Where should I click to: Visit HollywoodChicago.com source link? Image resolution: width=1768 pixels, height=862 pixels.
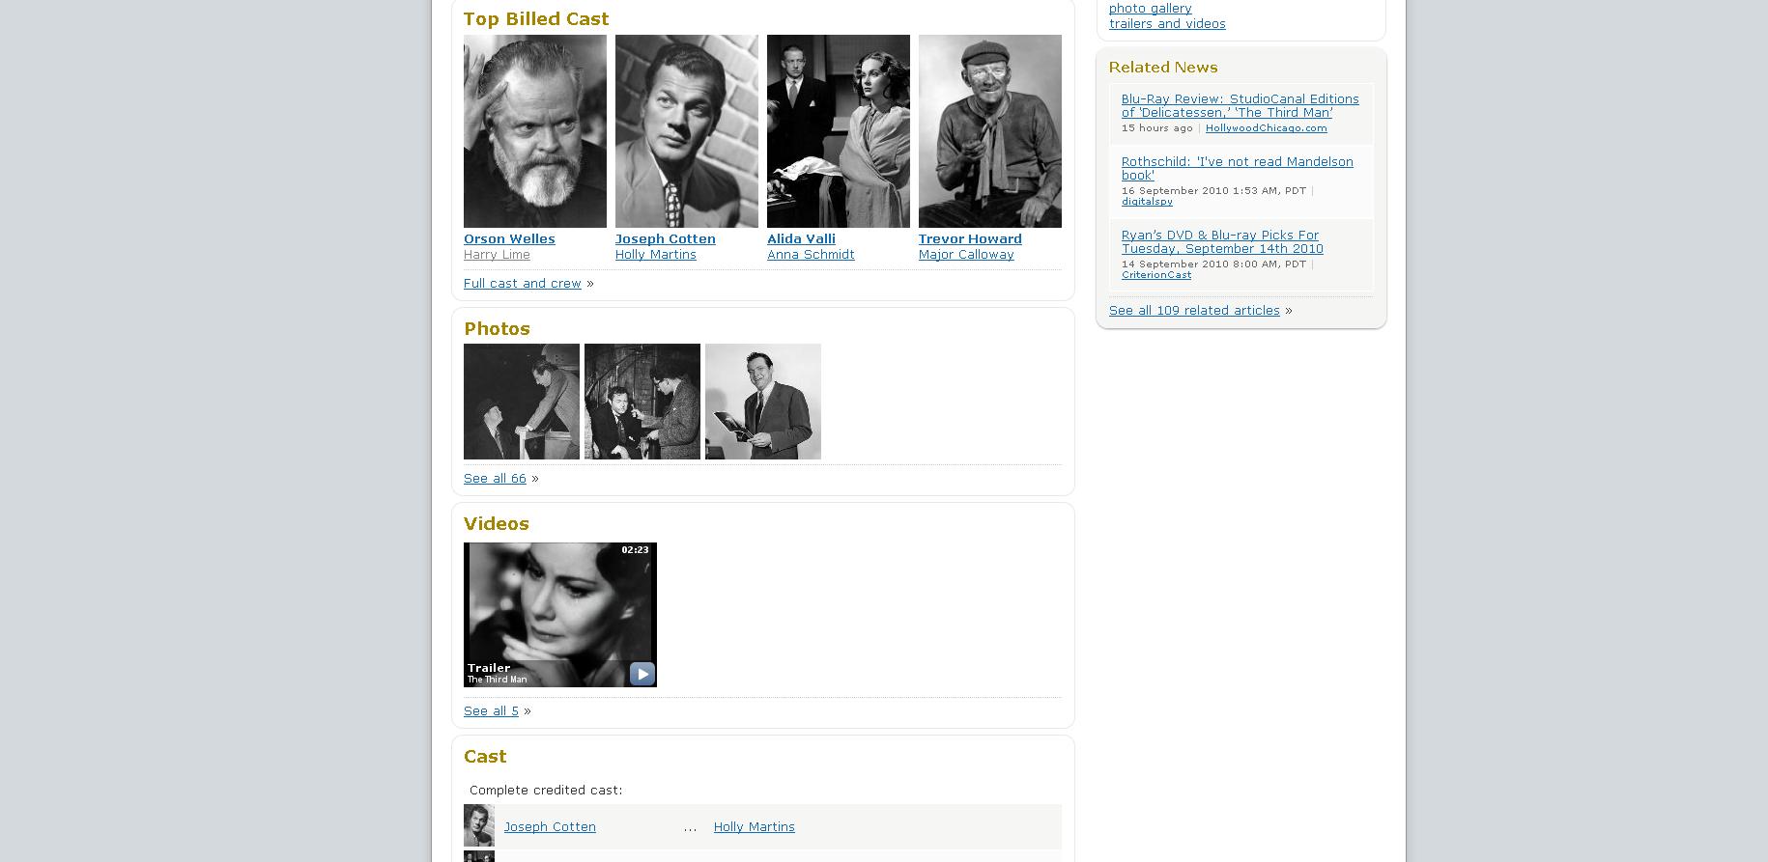[1267, 127]
